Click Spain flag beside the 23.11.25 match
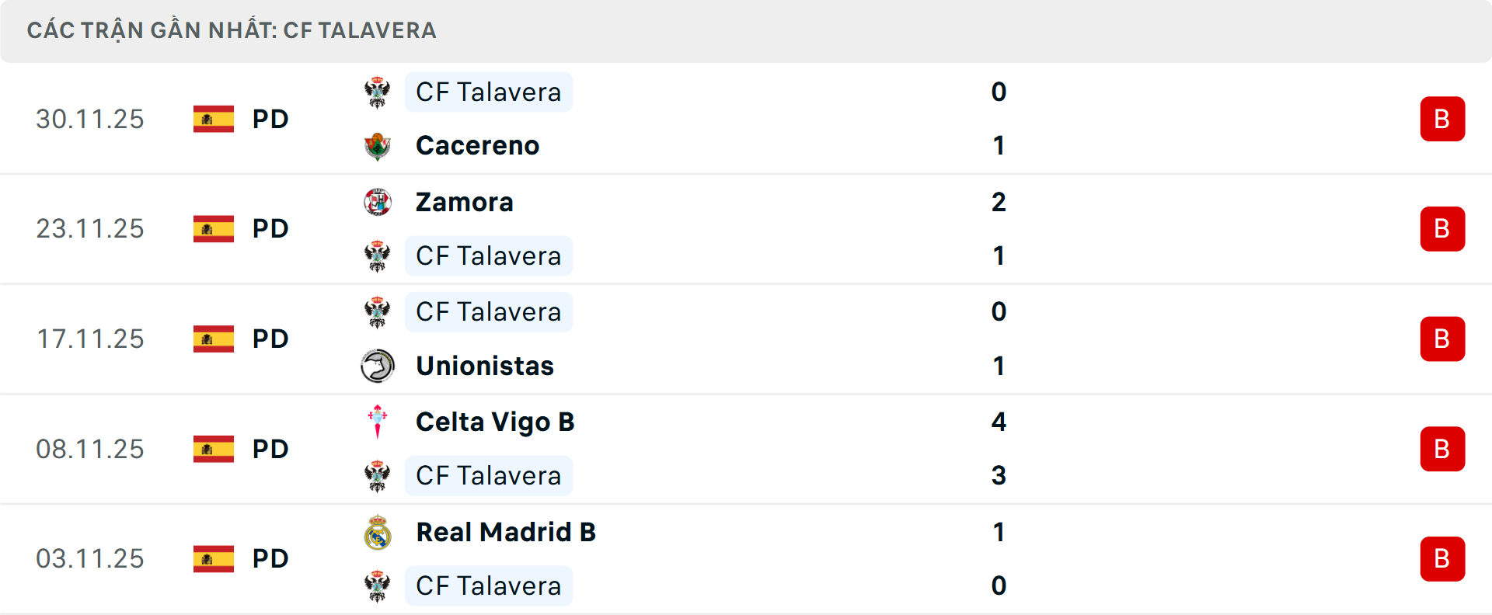 214,228
